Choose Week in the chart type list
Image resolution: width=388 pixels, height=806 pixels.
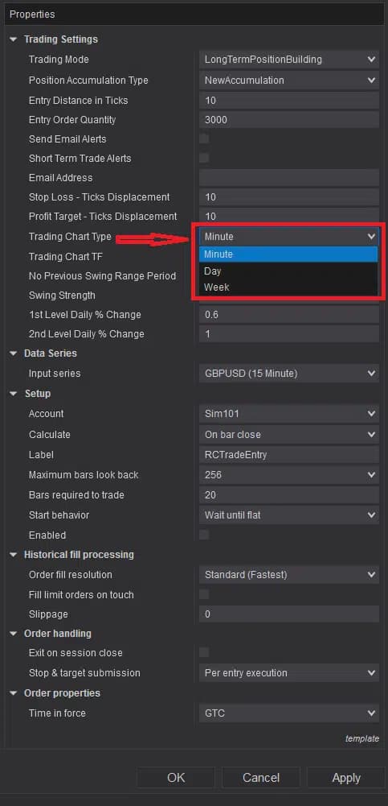pyautogui.click(x=288, y=287)
